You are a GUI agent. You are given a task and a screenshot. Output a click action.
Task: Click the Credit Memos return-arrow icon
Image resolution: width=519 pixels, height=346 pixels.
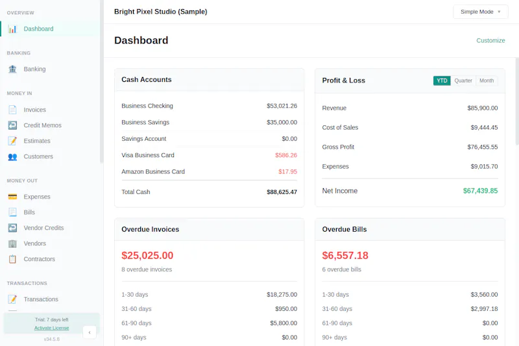(x=12, y=125)
